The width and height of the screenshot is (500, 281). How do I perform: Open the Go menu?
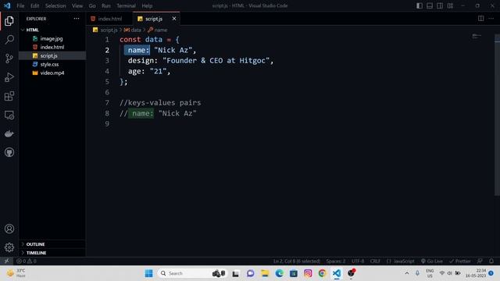click(x=92, y=5)
